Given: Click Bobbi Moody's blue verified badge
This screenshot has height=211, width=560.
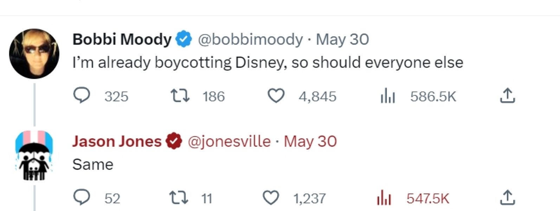Looking at the screenshot, I should pyautogui.click(x=184, y=39).
